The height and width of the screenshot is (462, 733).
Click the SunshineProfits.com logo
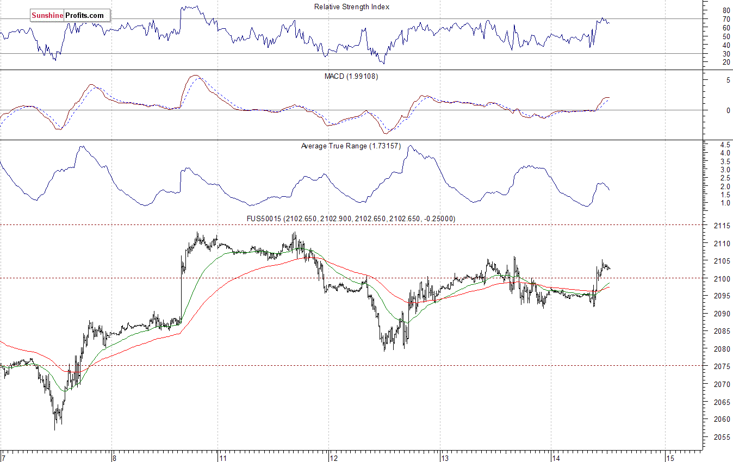pos(70,16)
